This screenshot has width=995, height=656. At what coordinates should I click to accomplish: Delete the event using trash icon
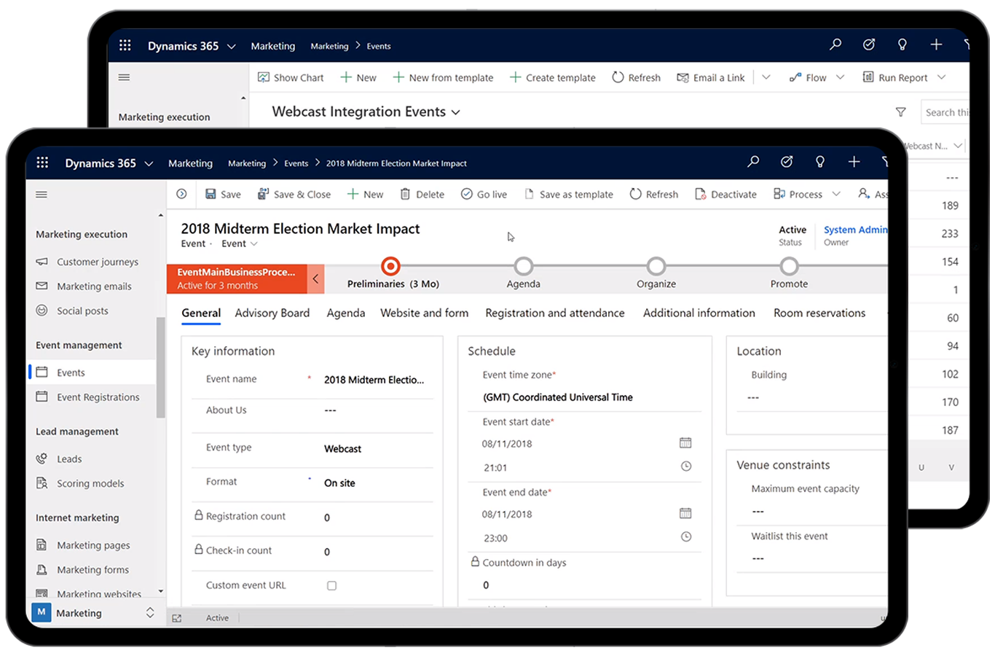point(422,194)
